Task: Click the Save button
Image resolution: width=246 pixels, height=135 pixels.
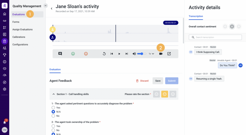Action: coord(158,81)
